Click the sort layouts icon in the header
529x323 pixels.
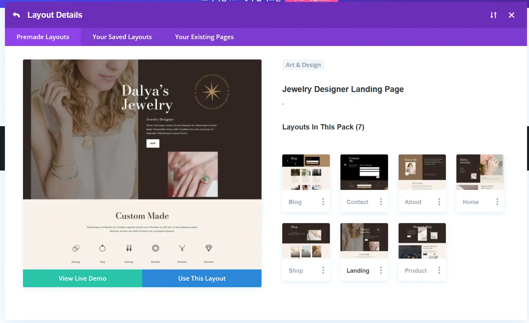tap(493, 15)
